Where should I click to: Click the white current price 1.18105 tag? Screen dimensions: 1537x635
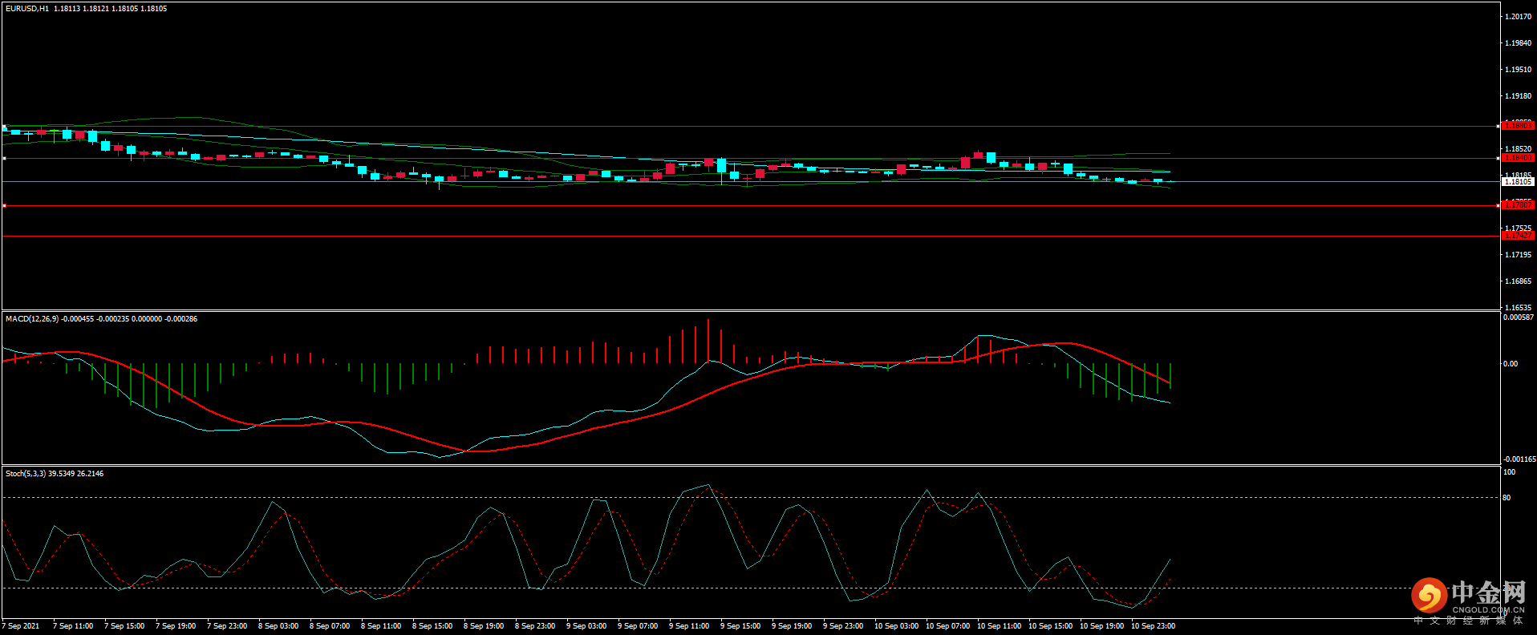click(1517, 182)
